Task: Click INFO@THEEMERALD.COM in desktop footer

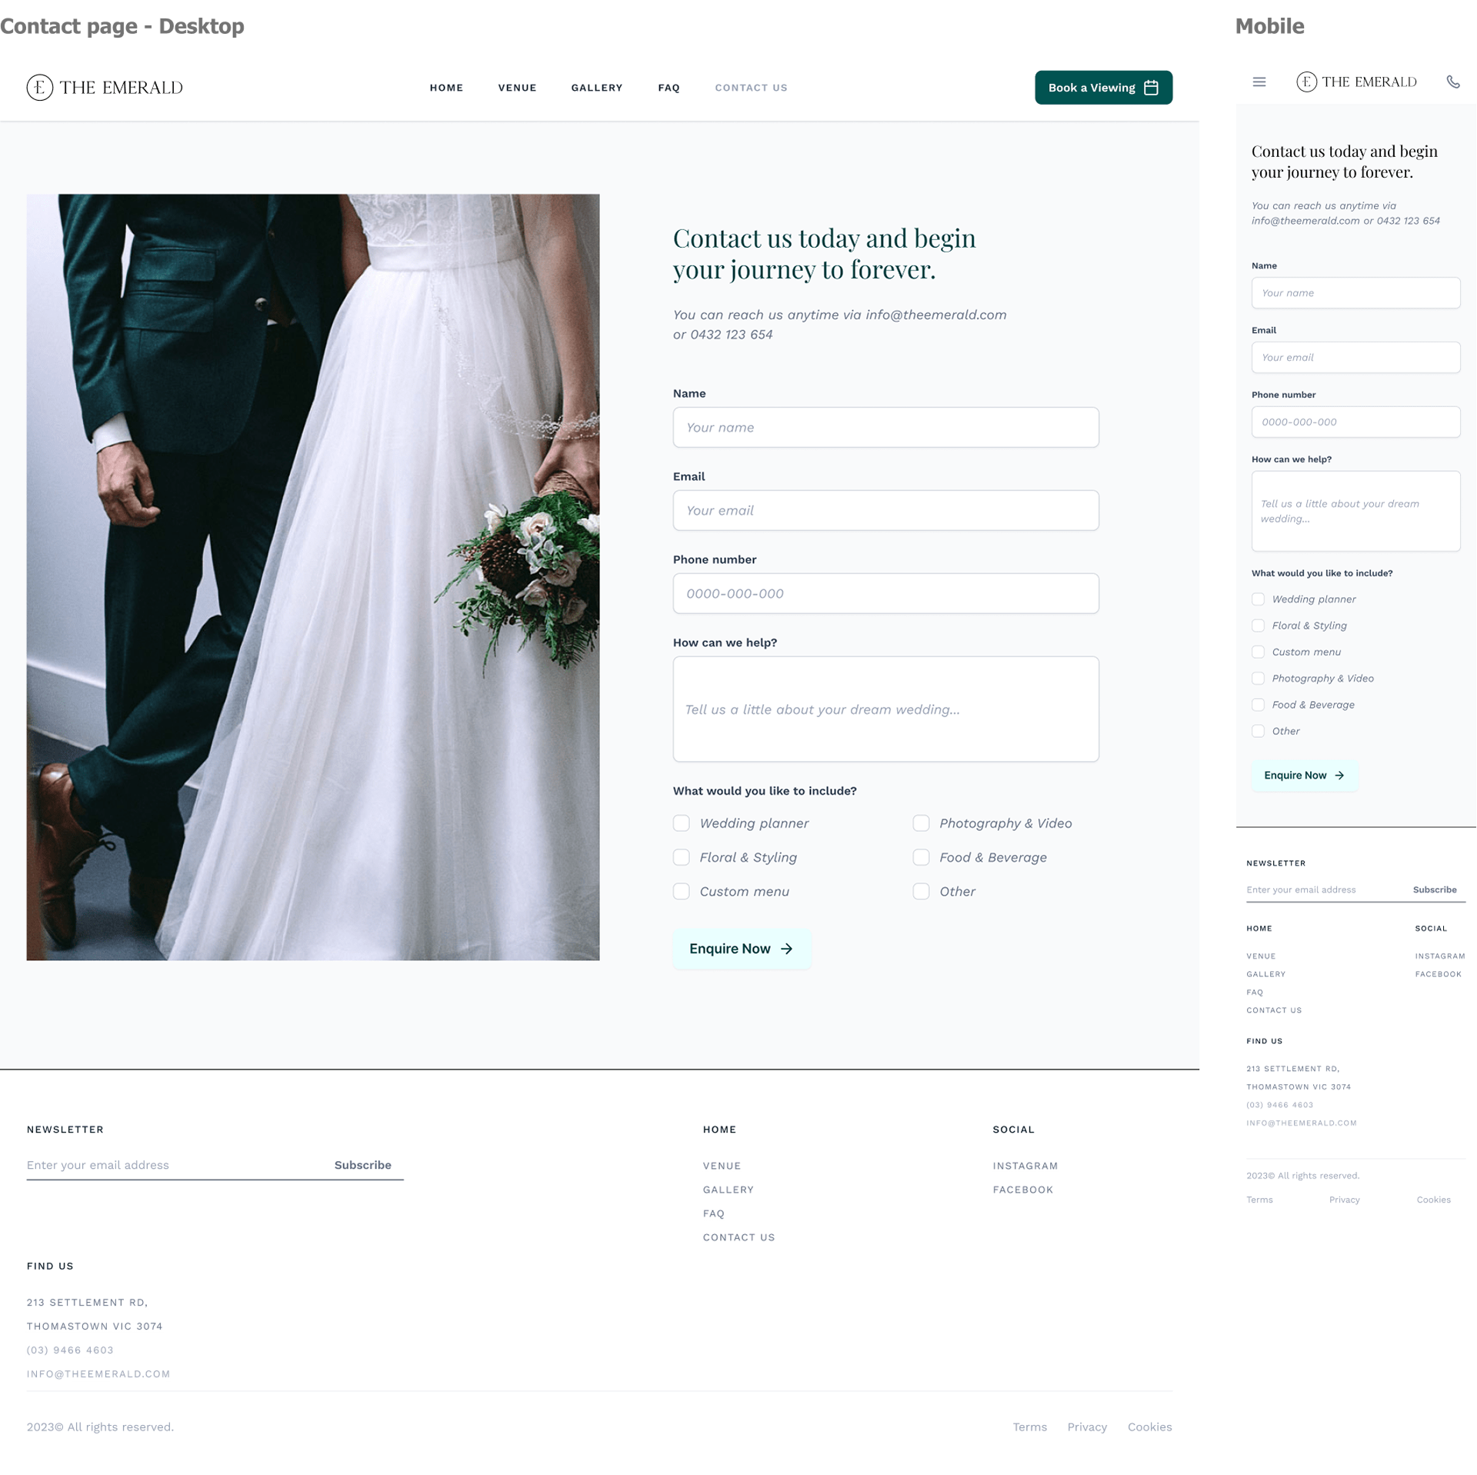Action: (x=98, y=1374)
